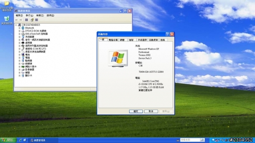Click the 套用(A) Apply button
The image size is (255, 143).
coord(166,111)
